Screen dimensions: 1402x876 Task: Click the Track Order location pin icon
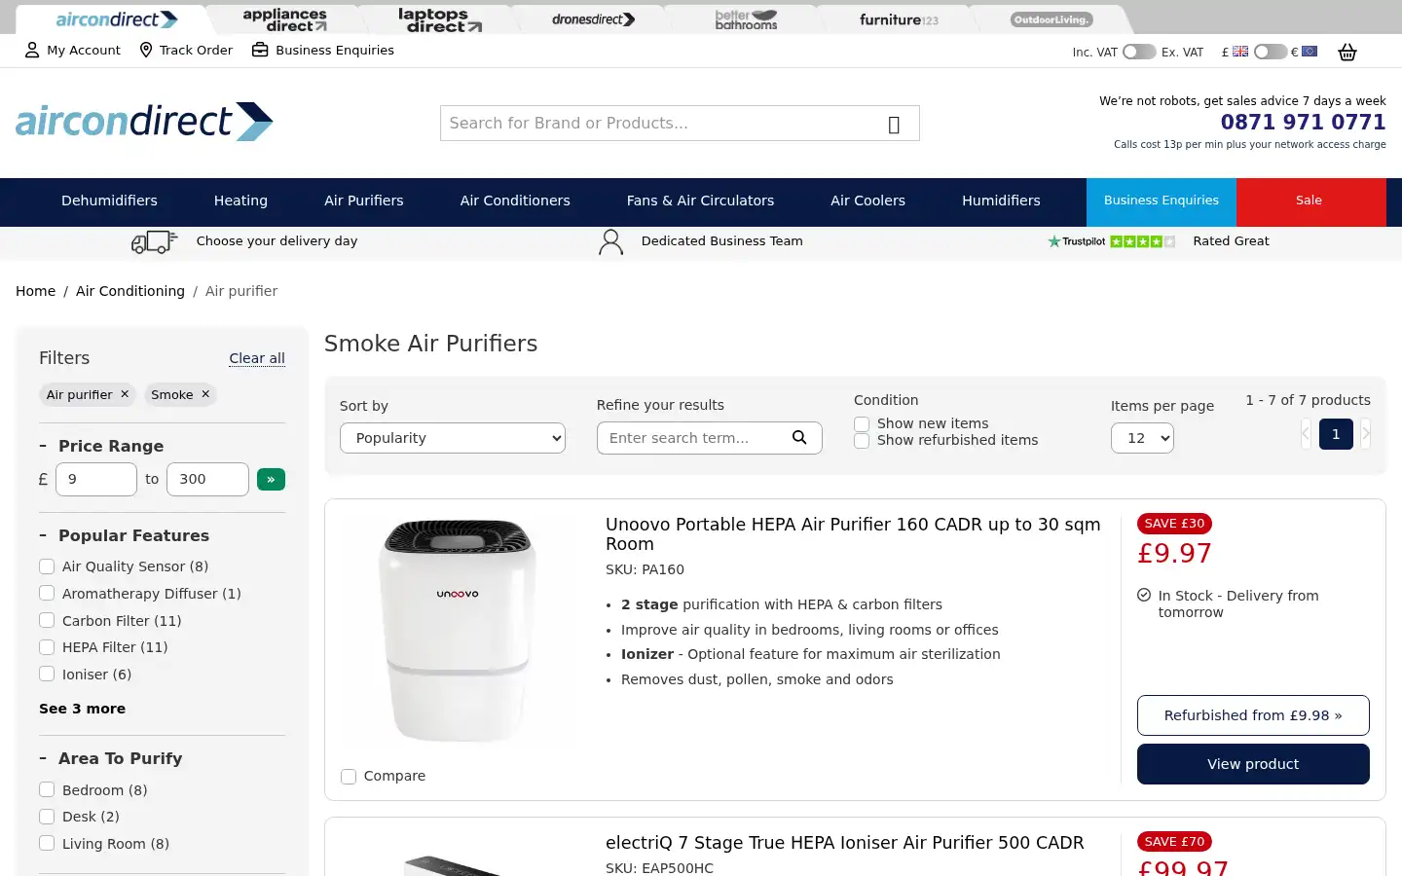146,50
